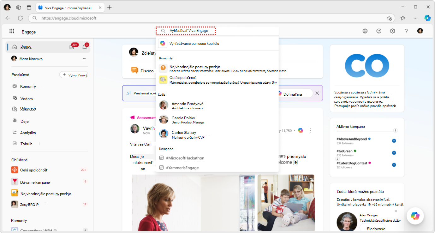Viewport: 435px width, 233px height.
Task: Open the notifications bell icon
Action: click(x=85, y=47)
